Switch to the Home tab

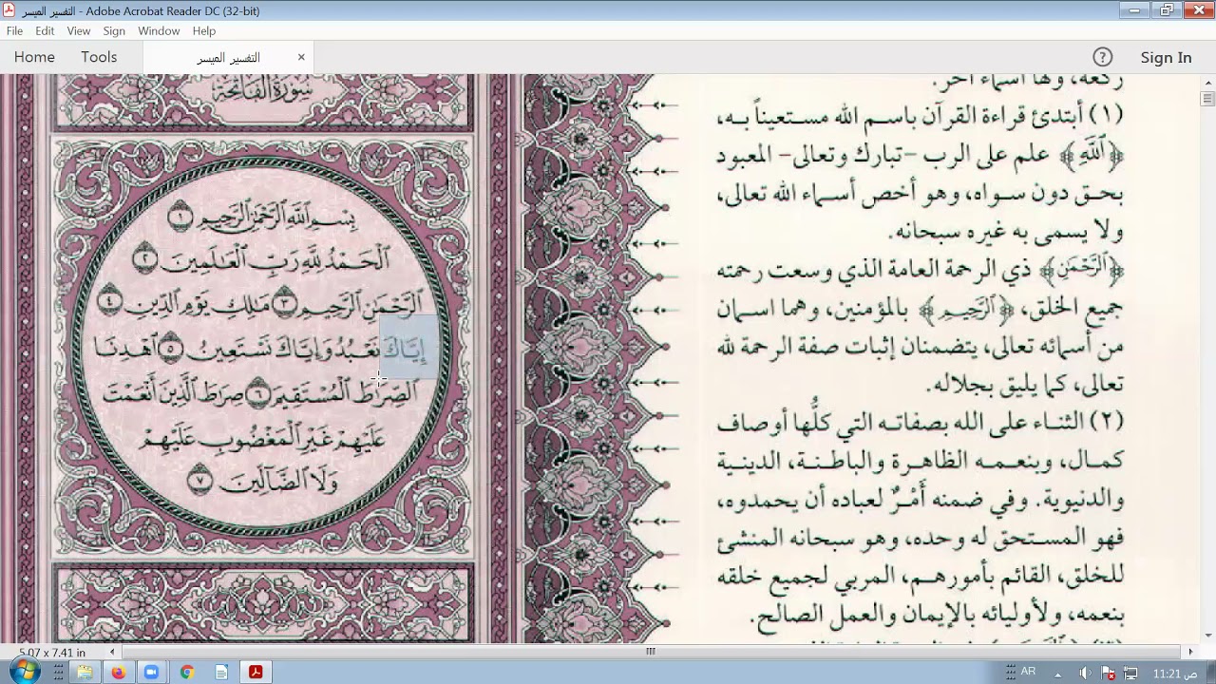(34, 57)
